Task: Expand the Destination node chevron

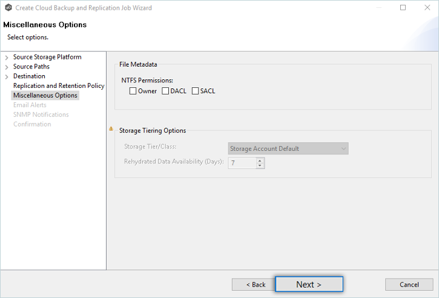Action: coord(7,77)
